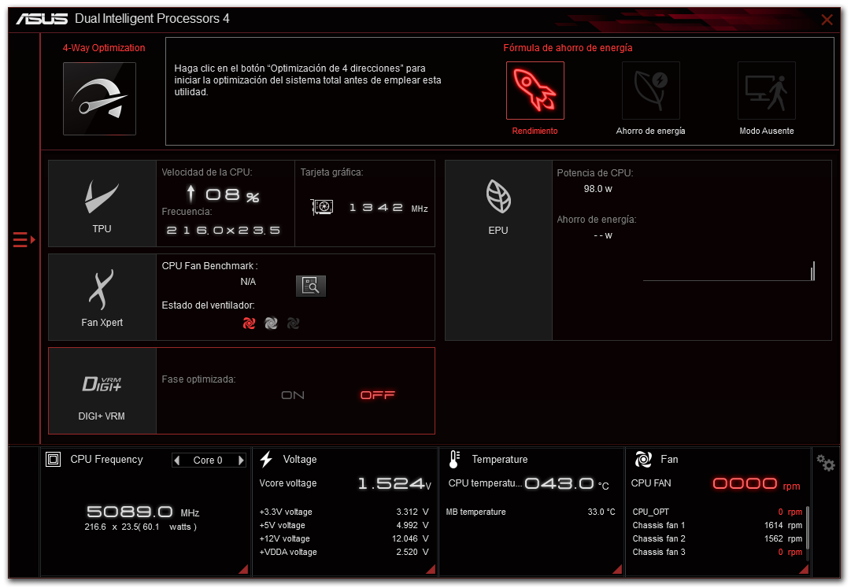Click the fan list scrollbar
Screen dimensions: 851x588
coord(808,528)
